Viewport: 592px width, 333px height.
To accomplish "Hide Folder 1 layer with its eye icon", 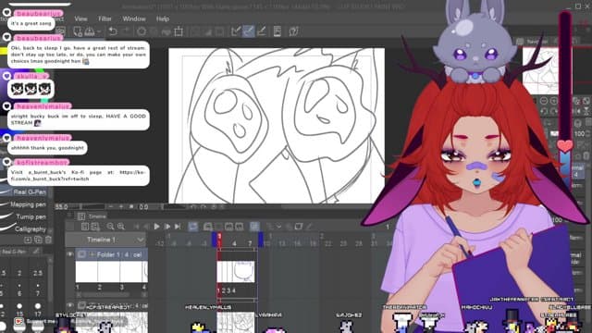I will 70,255.
